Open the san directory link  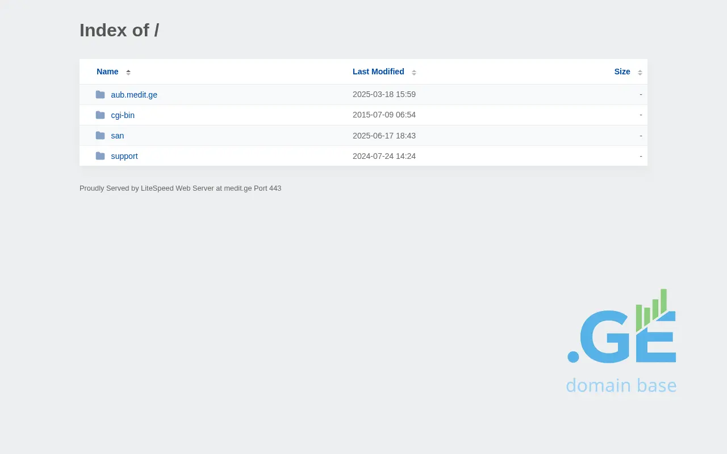(118, 136)
